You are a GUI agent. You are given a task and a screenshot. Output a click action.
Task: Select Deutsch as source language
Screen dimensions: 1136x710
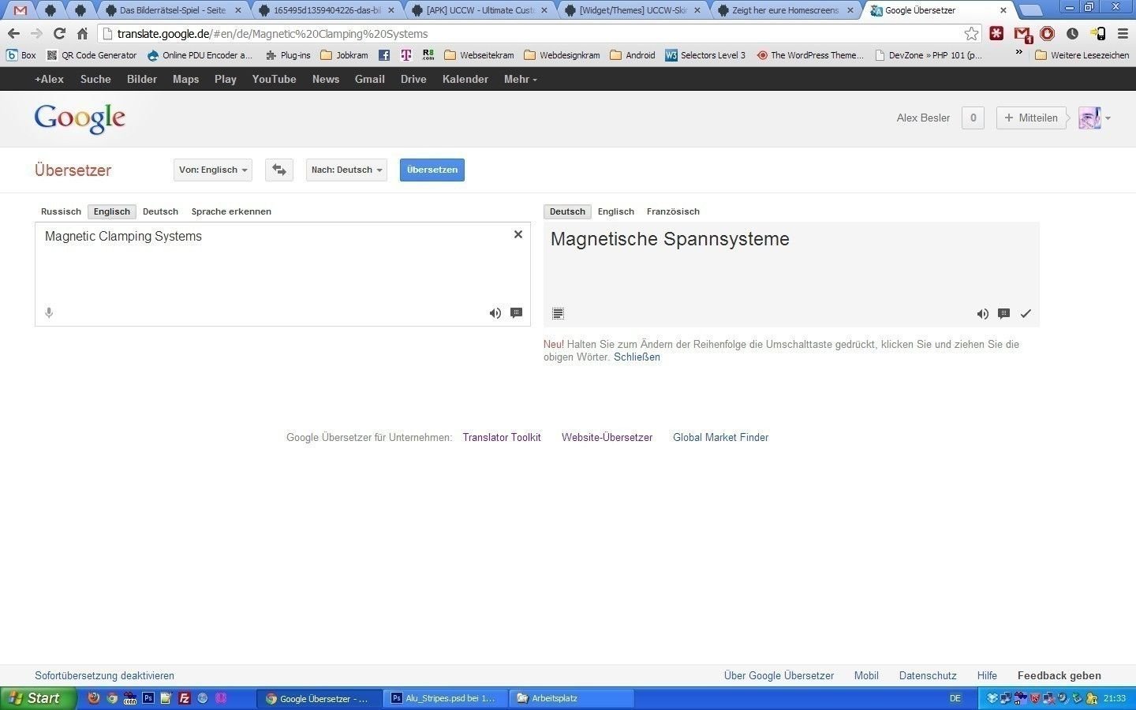pyautogui.click(x=160, y=211)
